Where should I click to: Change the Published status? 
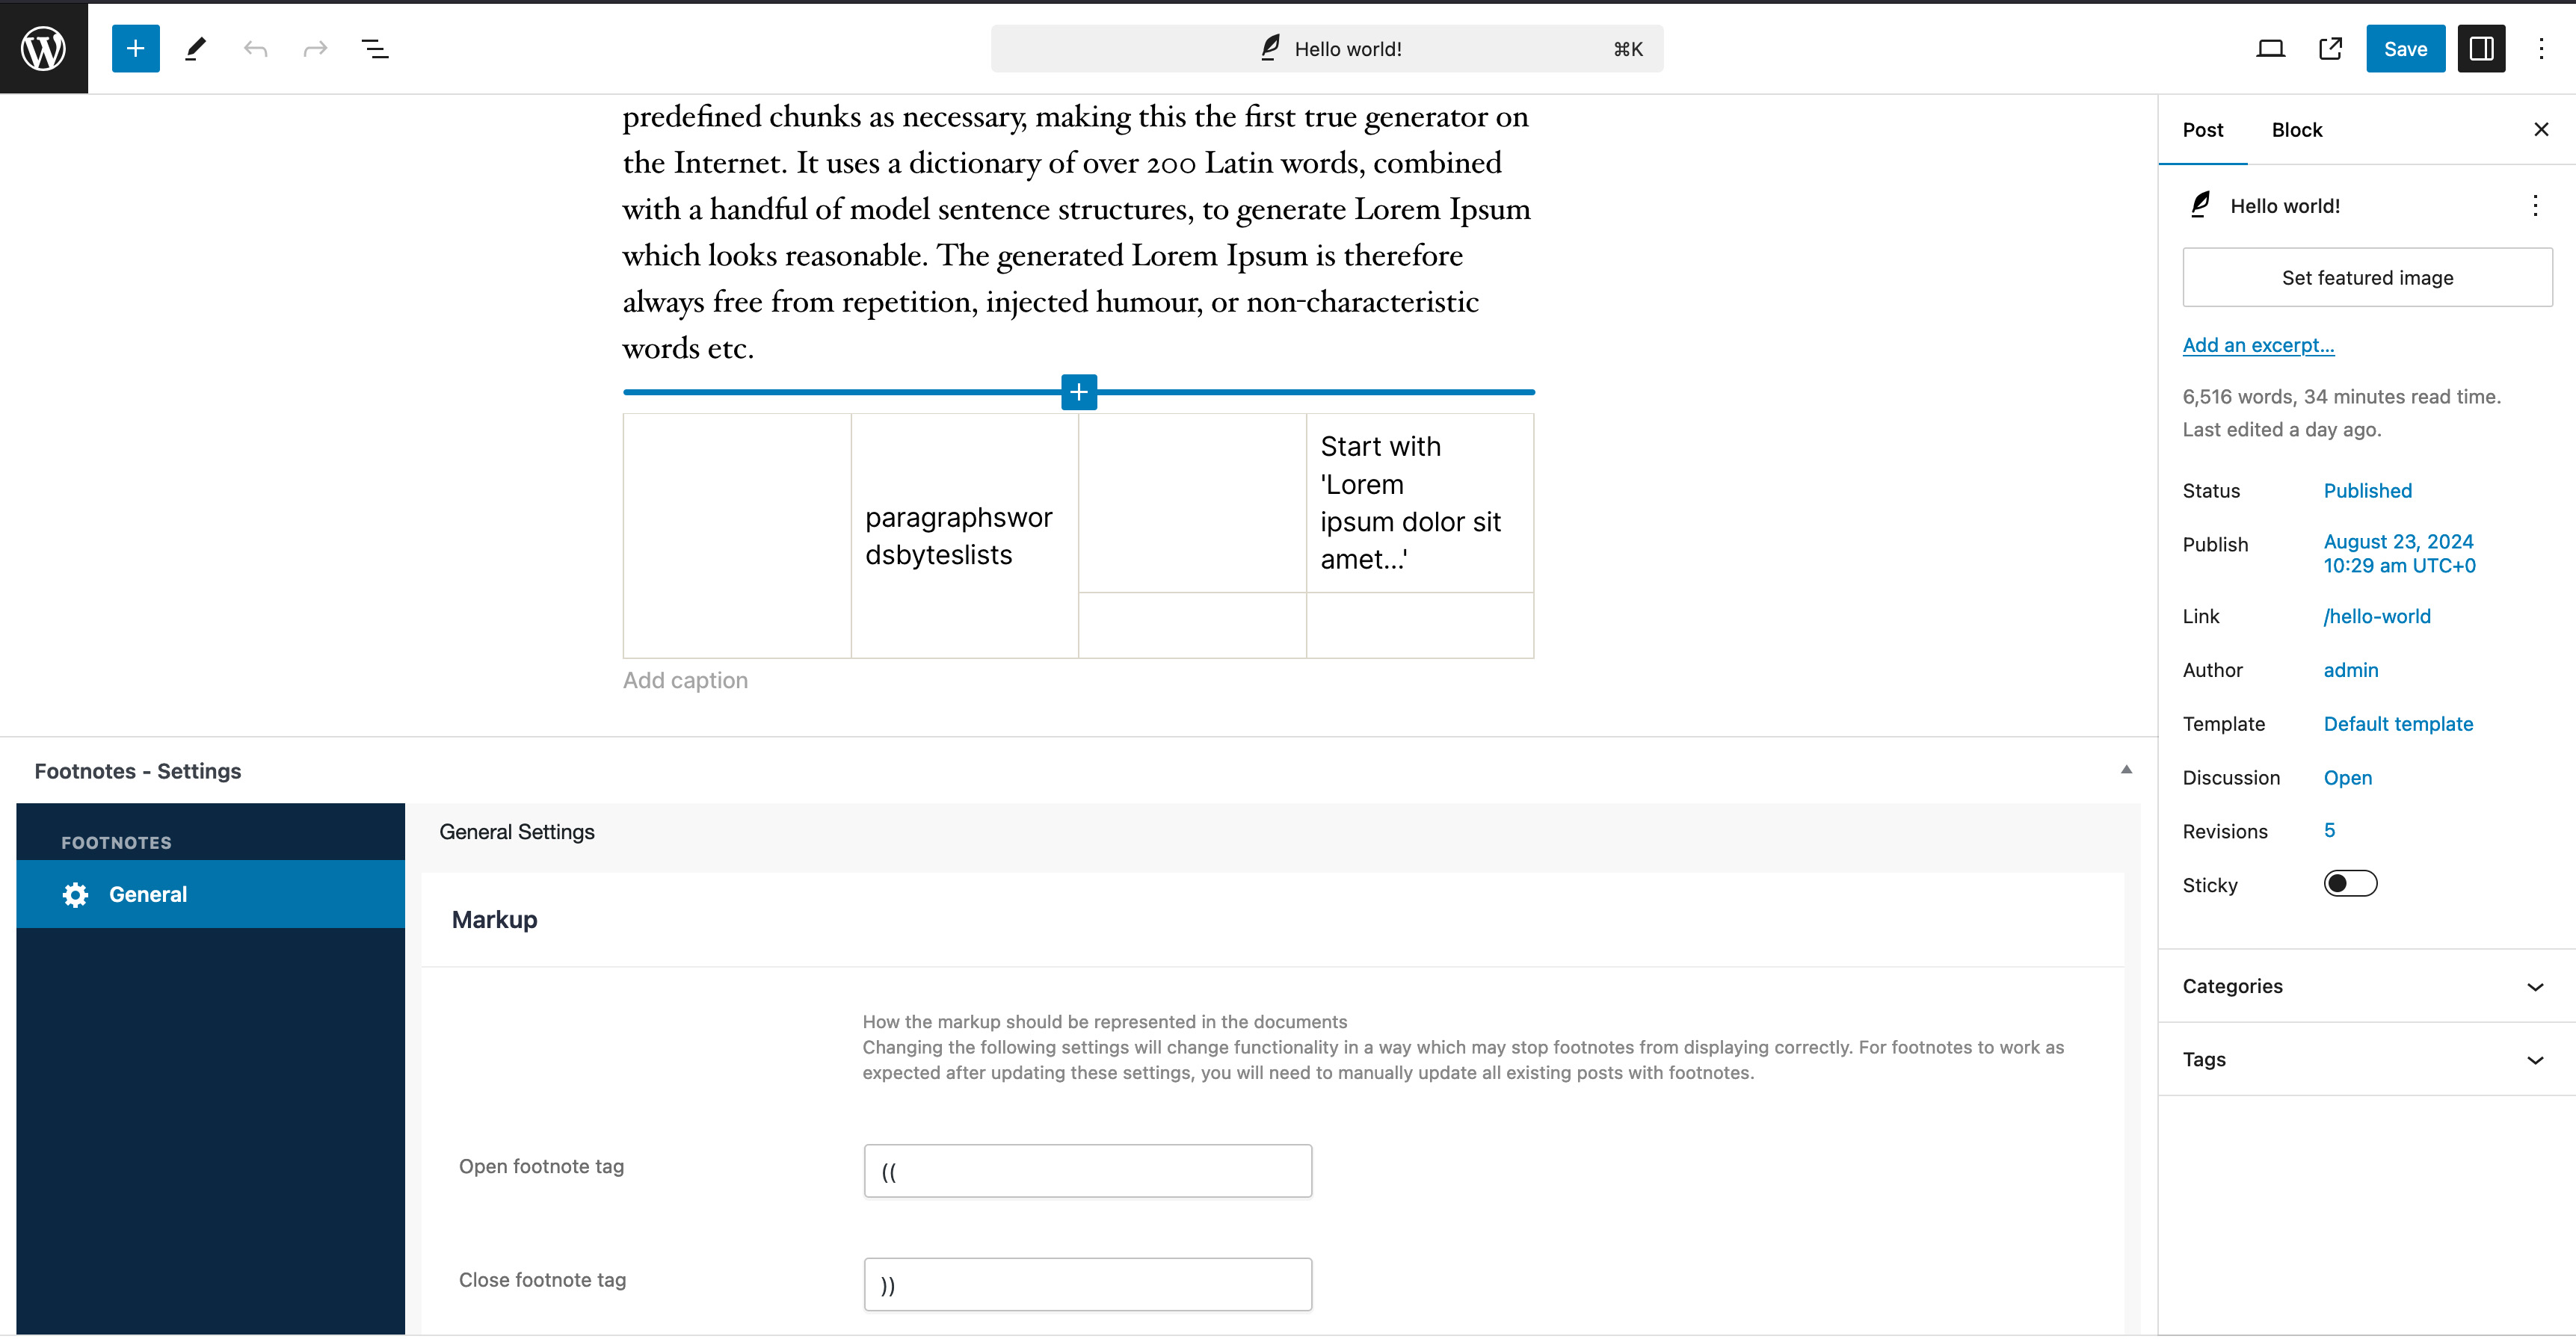(2367, 491)
